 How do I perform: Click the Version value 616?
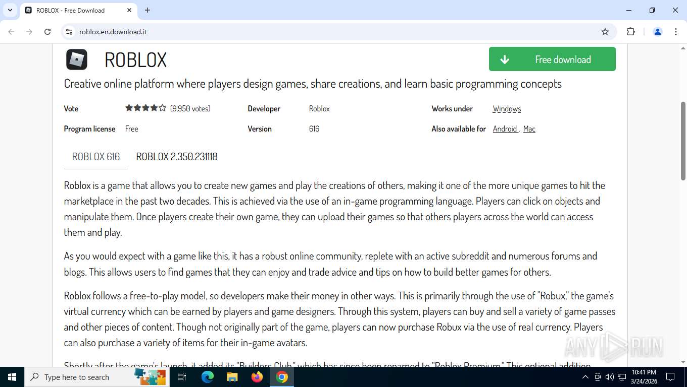[314, 129]
